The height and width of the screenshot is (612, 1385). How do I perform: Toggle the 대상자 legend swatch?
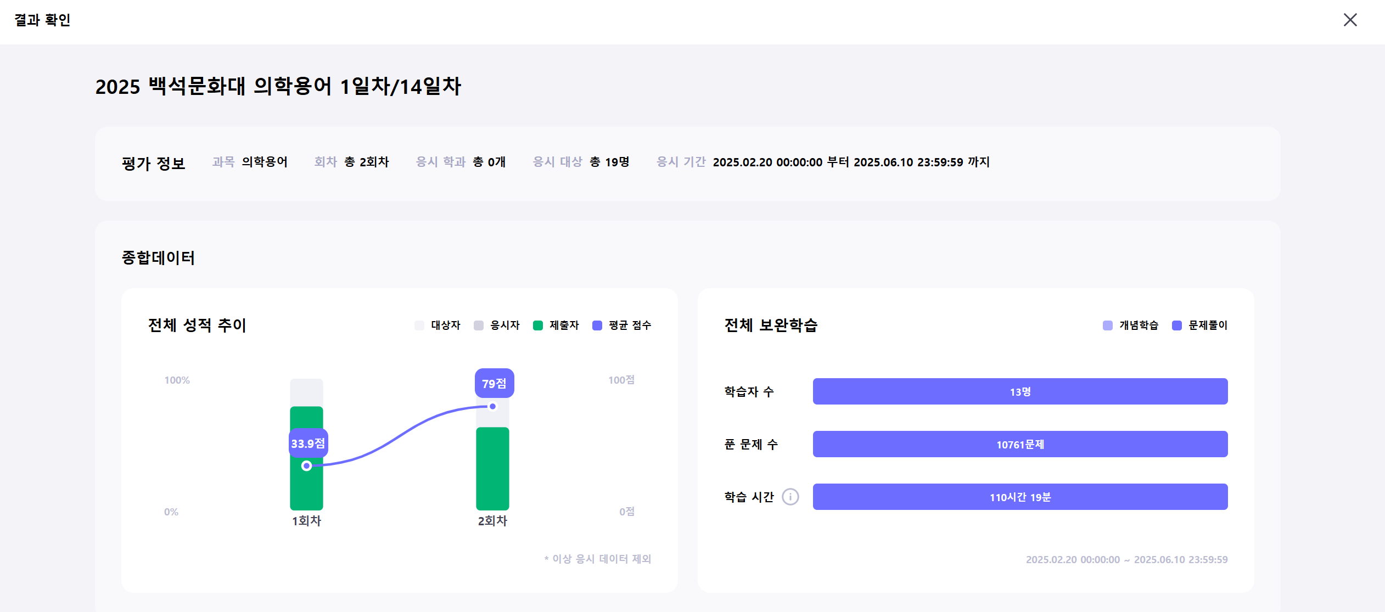coord(420,325)
